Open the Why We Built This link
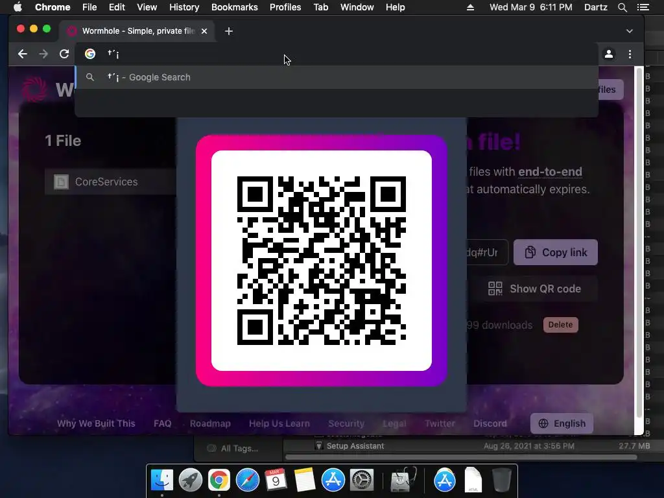 [96, 423]
